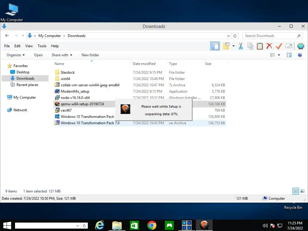Click the red X Delete toolbar icon

point(269,46)
